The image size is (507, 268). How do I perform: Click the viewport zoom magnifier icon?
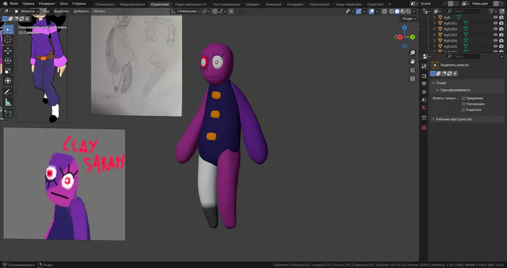412,53
